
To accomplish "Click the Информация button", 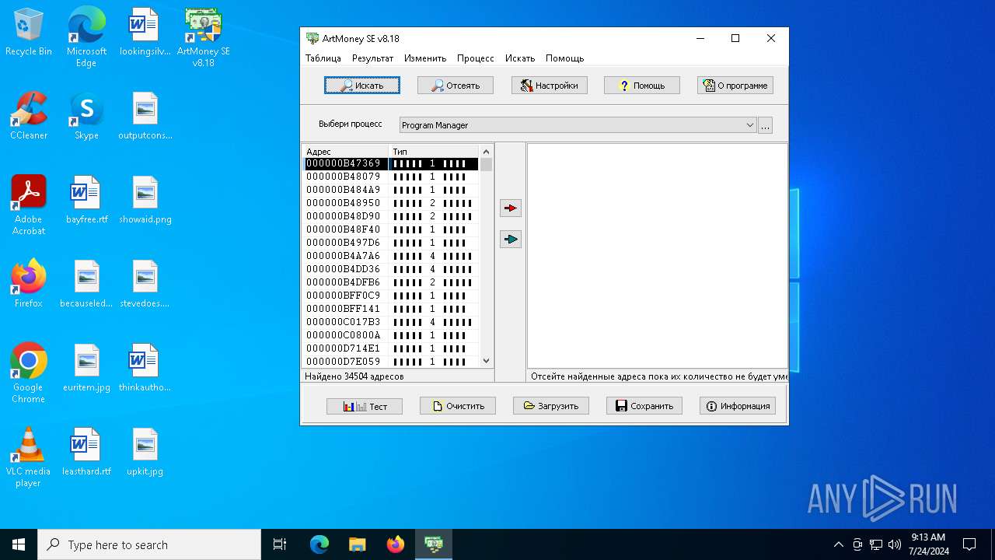I will coord(738,406).
